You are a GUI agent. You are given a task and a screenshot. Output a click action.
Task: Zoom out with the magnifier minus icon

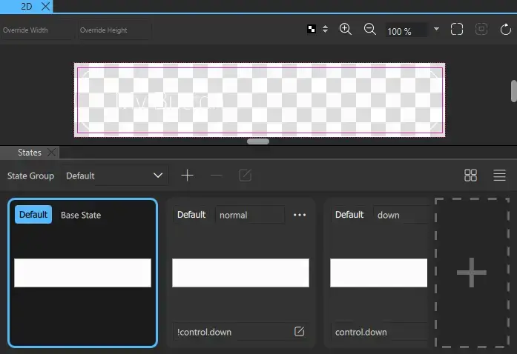click(369, 30)
